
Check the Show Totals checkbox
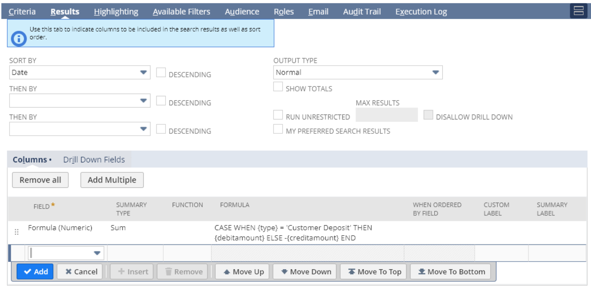click(x=278, y=87)
